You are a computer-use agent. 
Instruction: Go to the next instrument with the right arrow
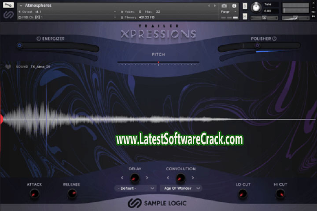(x=215, y=6)
